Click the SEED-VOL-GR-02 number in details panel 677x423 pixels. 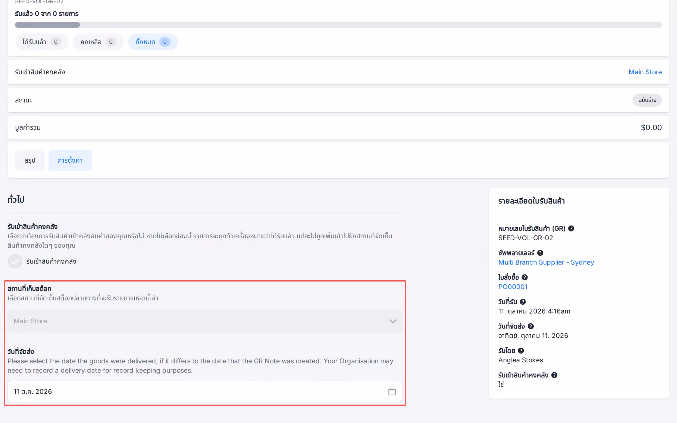click(x=525, y=238)
